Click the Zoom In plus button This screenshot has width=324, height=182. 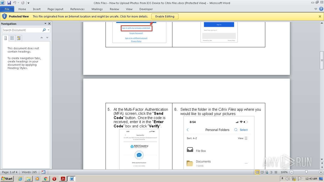pyautogui.click(x=321, y=172)
